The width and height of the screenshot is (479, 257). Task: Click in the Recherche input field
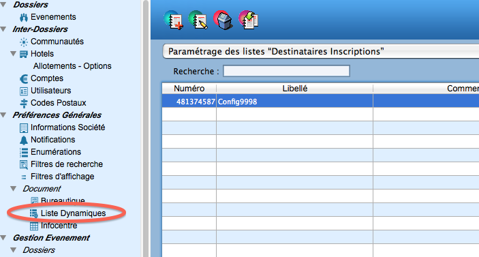click(x=287, y=71)
